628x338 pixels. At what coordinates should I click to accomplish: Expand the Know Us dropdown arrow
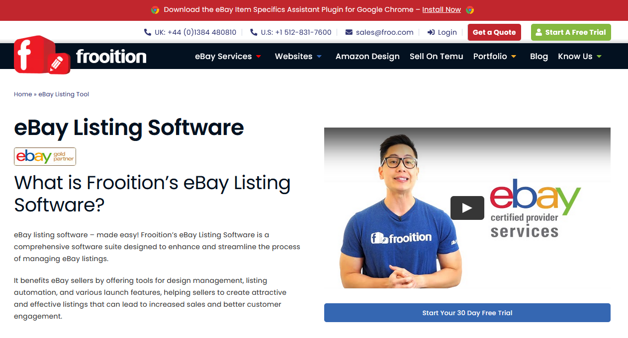(599, 57)
